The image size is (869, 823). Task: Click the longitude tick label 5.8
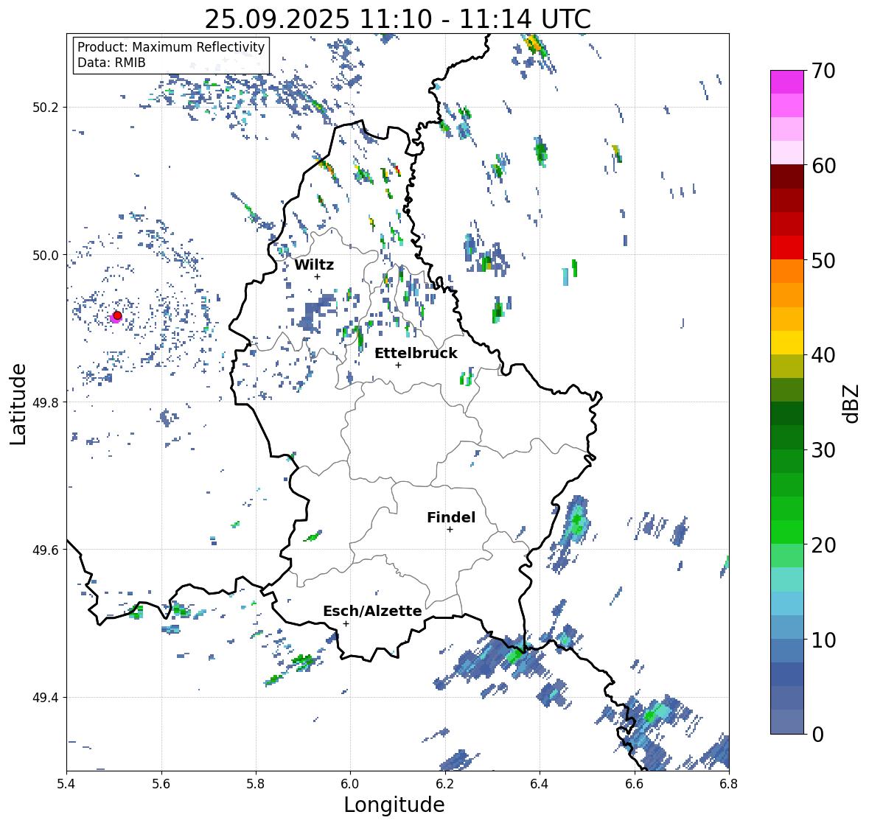[x=256, y=783]
